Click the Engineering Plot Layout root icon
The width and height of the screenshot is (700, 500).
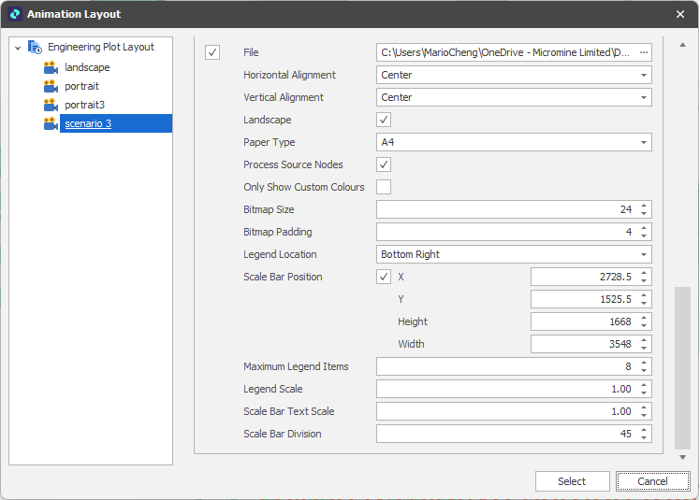[35, 47]
